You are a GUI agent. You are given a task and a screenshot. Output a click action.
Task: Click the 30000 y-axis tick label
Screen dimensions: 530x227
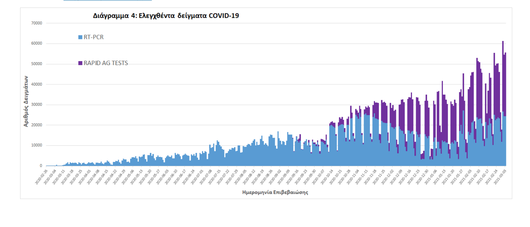[x=37, y=105]
